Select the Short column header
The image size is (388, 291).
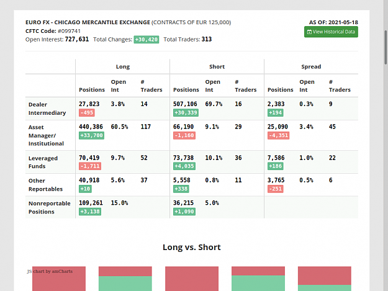[x=217, y=67]
